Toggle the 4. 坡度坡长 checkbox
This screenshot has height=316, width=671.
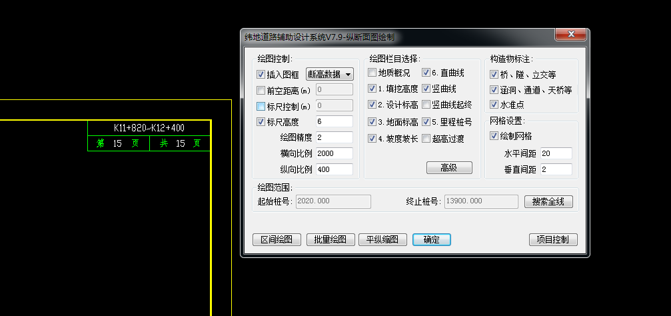coord(372,138)
